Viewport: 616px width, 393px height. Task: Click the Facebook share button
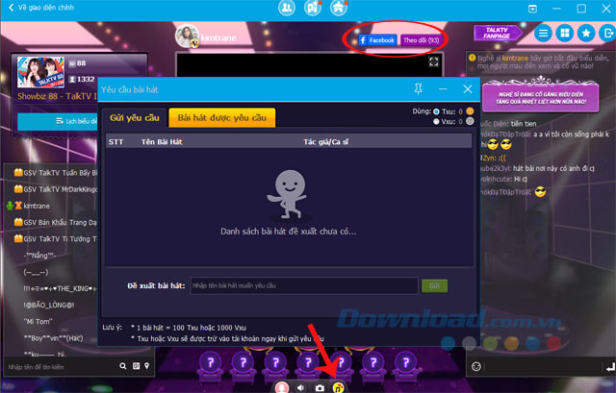pos(377,40)
